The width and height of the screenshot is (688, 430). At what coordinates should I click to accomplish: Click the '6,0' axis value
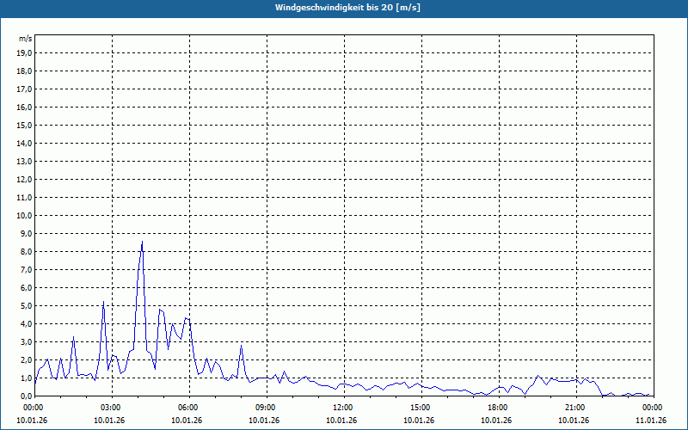click(26, 288)
